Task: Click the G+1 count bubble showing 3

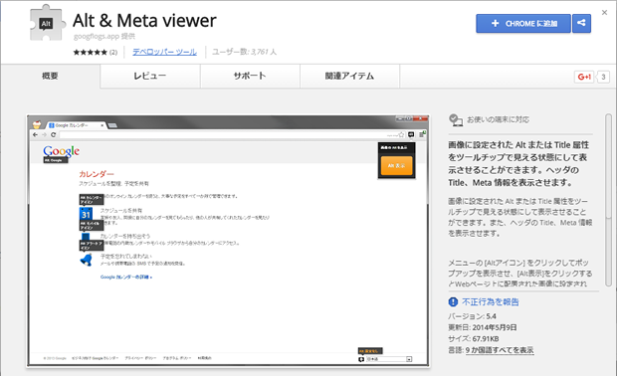Action: point(603,77)
